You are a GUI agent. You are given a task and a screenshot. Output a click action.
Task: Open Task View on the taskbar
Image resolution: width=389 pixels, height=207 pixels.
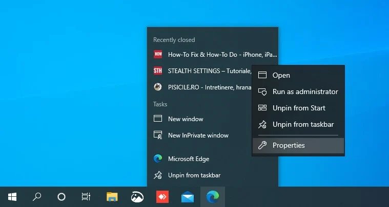[86, 197]
